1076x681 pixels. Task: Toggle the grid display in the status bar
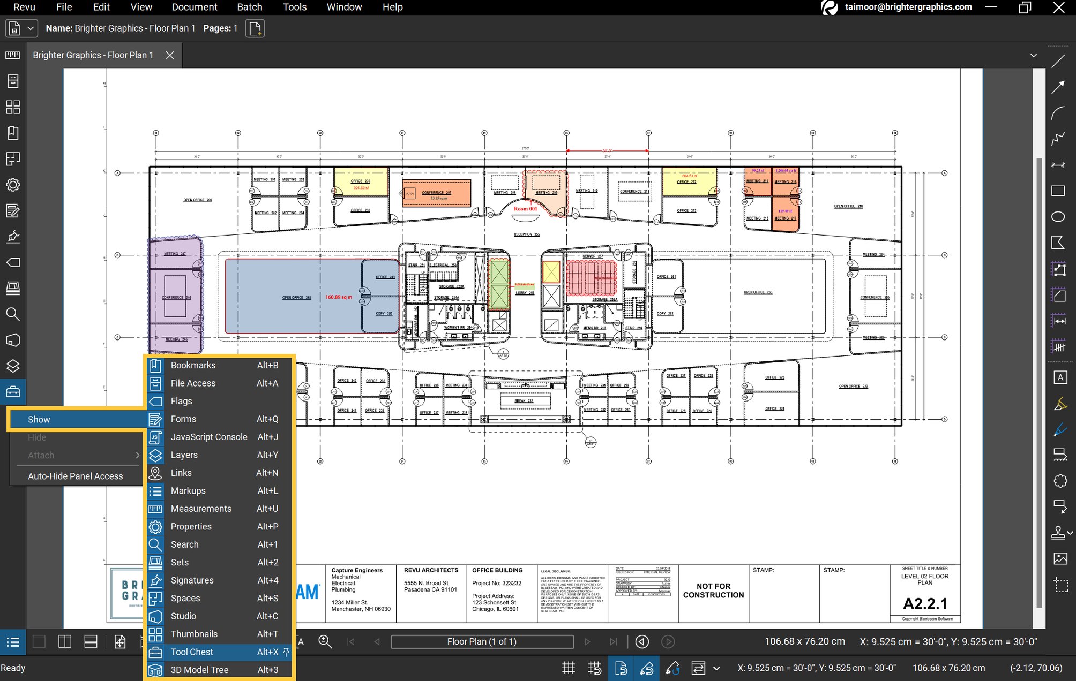click(568, 668)
